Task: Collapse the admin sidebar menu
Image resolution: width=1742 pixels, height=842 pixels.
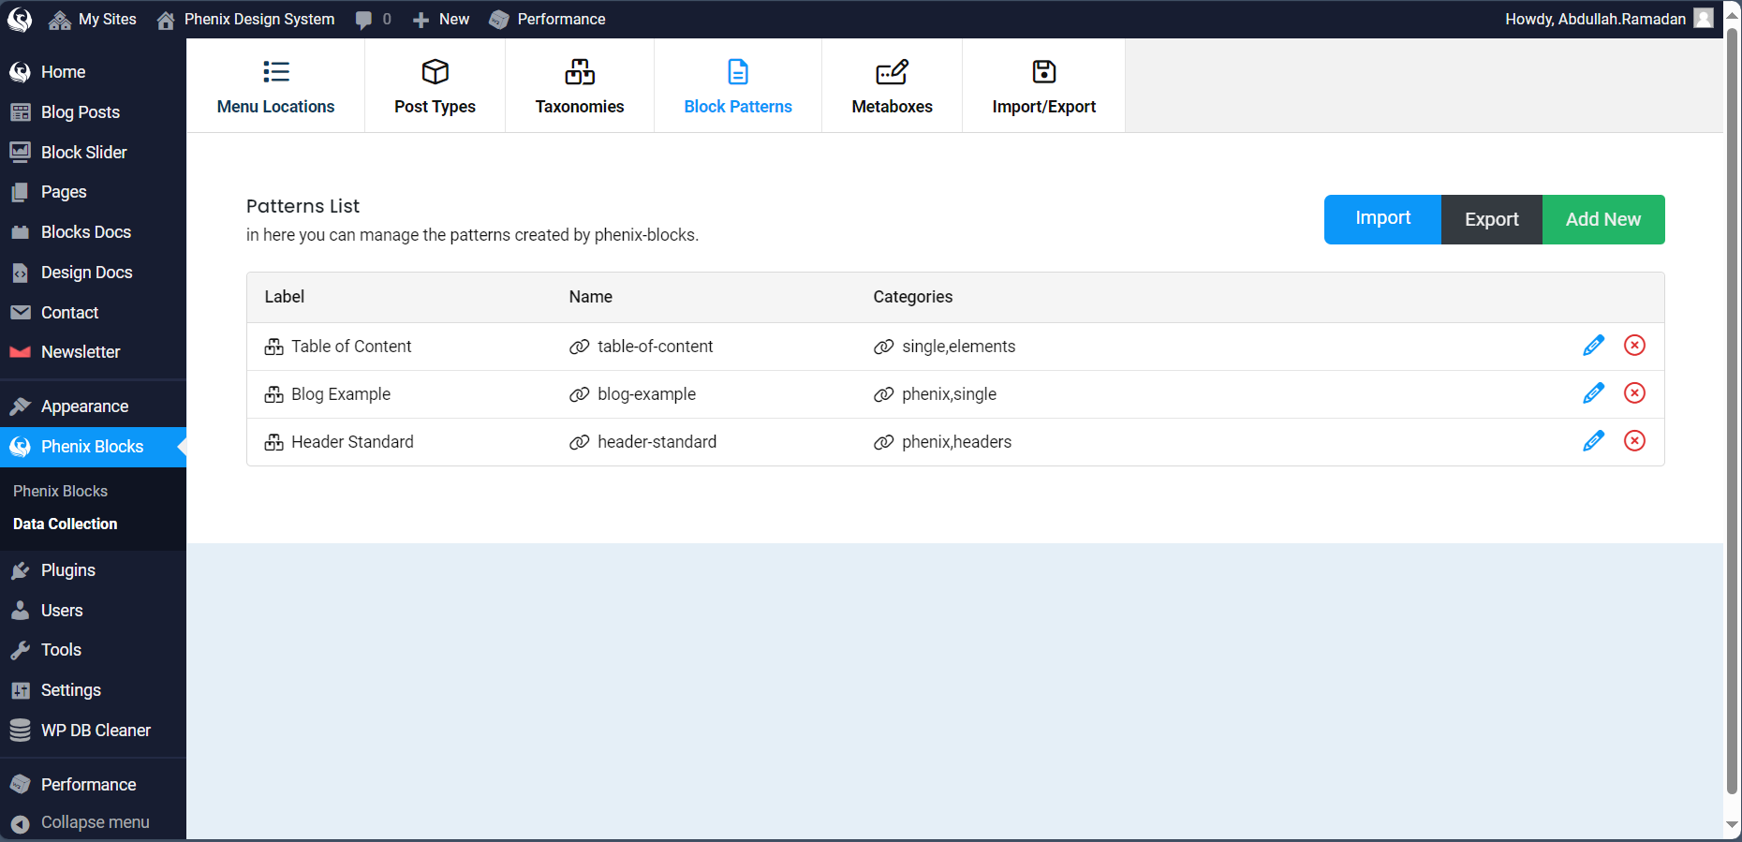Action: tap(93, 822)
